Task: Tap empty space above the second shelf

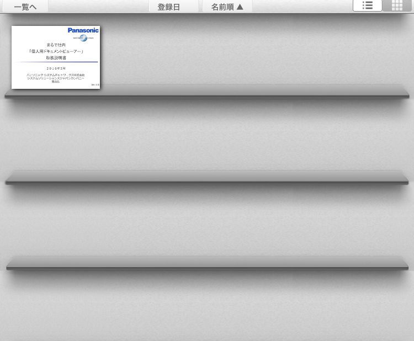Action: [x=207, y=138]
